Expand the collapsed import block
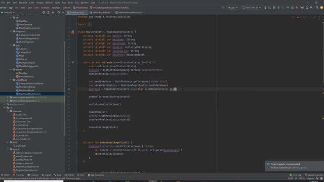This screenshot has height=182, width=324. pyautogui.click(x=90, y=24)
